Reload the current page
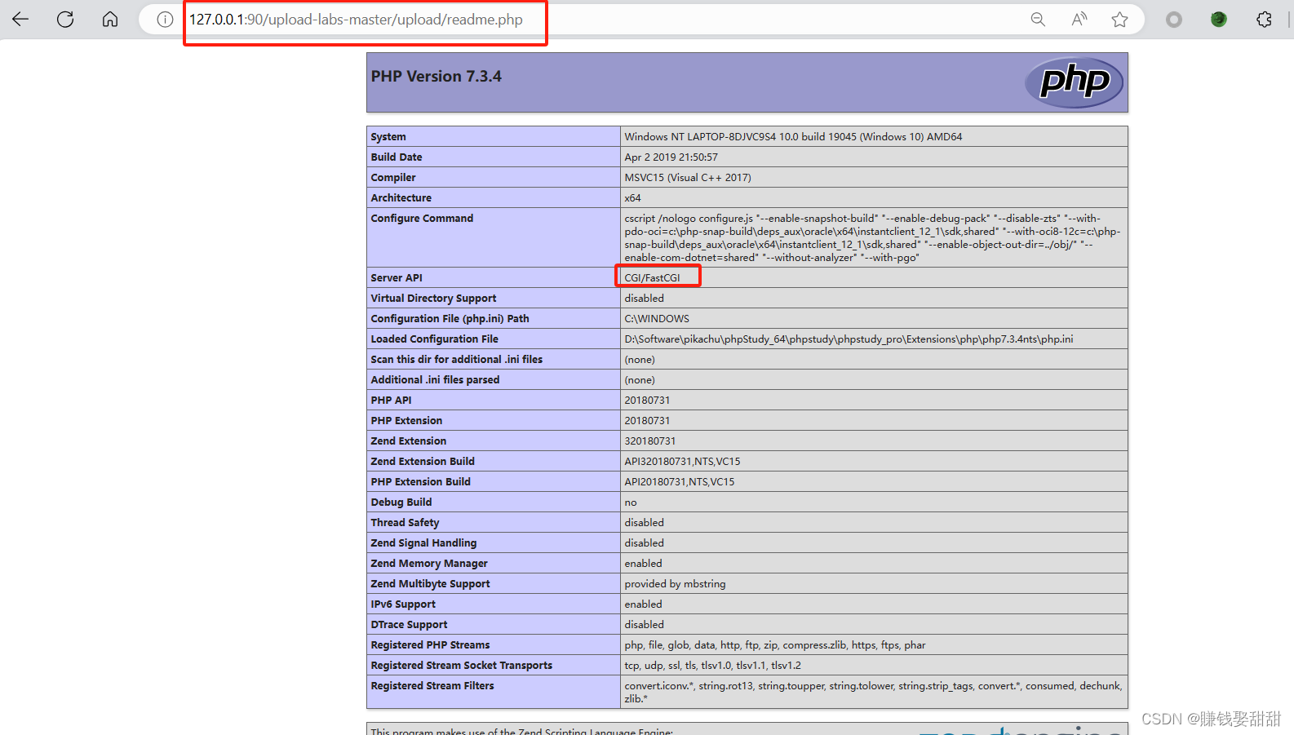The width and height of the screenshot is (1294, 735). [65, 19]
